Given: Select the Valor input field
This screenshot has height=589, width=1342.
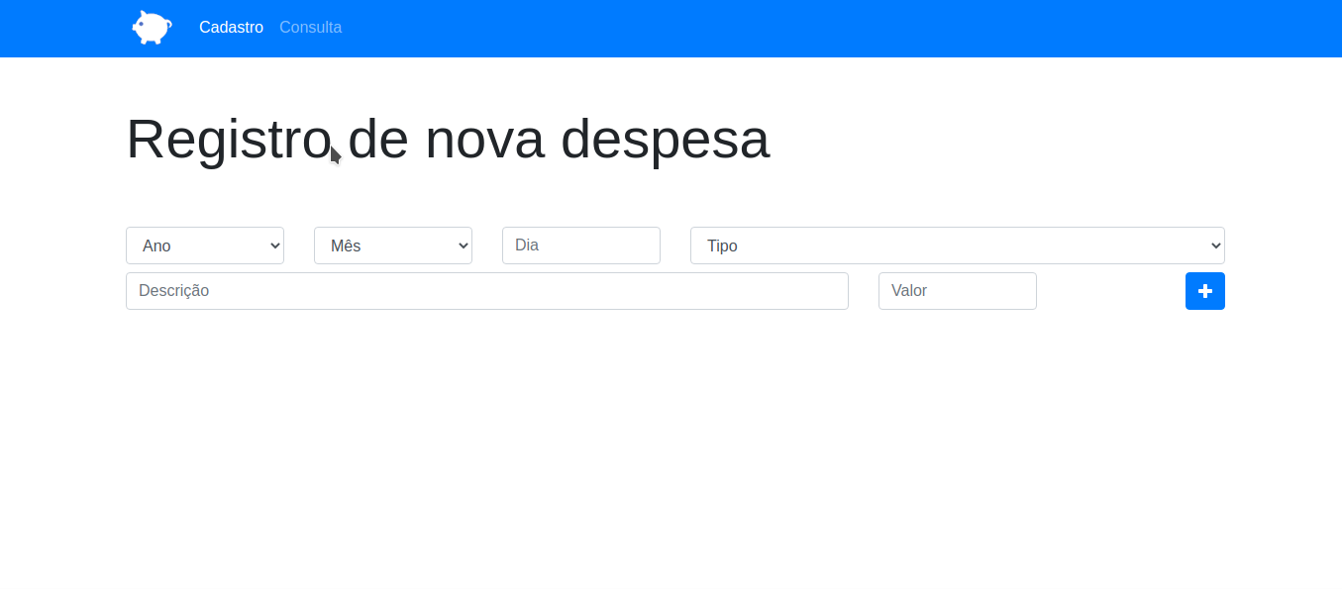Looking at the screenshot, I should click(957, 290).
